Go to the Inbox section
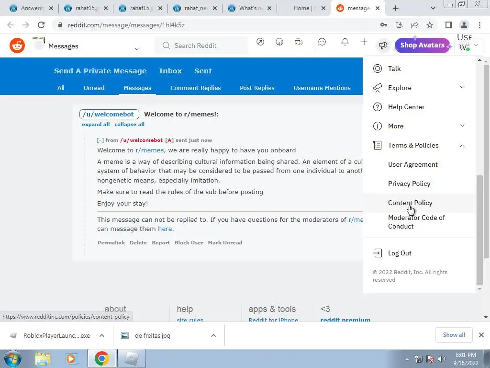The image size is (490, 368). [170, 71]
